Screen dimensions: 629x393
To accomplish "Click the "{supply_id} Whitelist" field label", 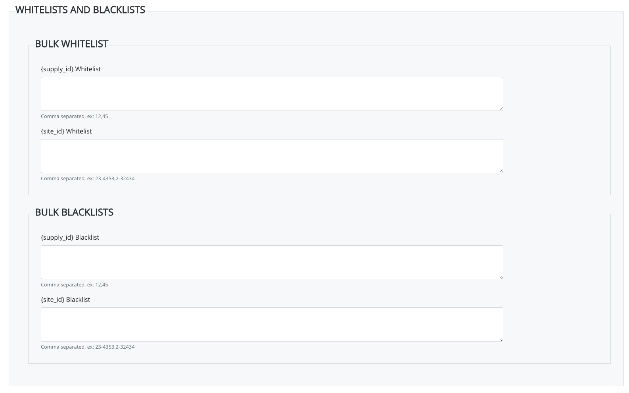I will coord(71,69).
